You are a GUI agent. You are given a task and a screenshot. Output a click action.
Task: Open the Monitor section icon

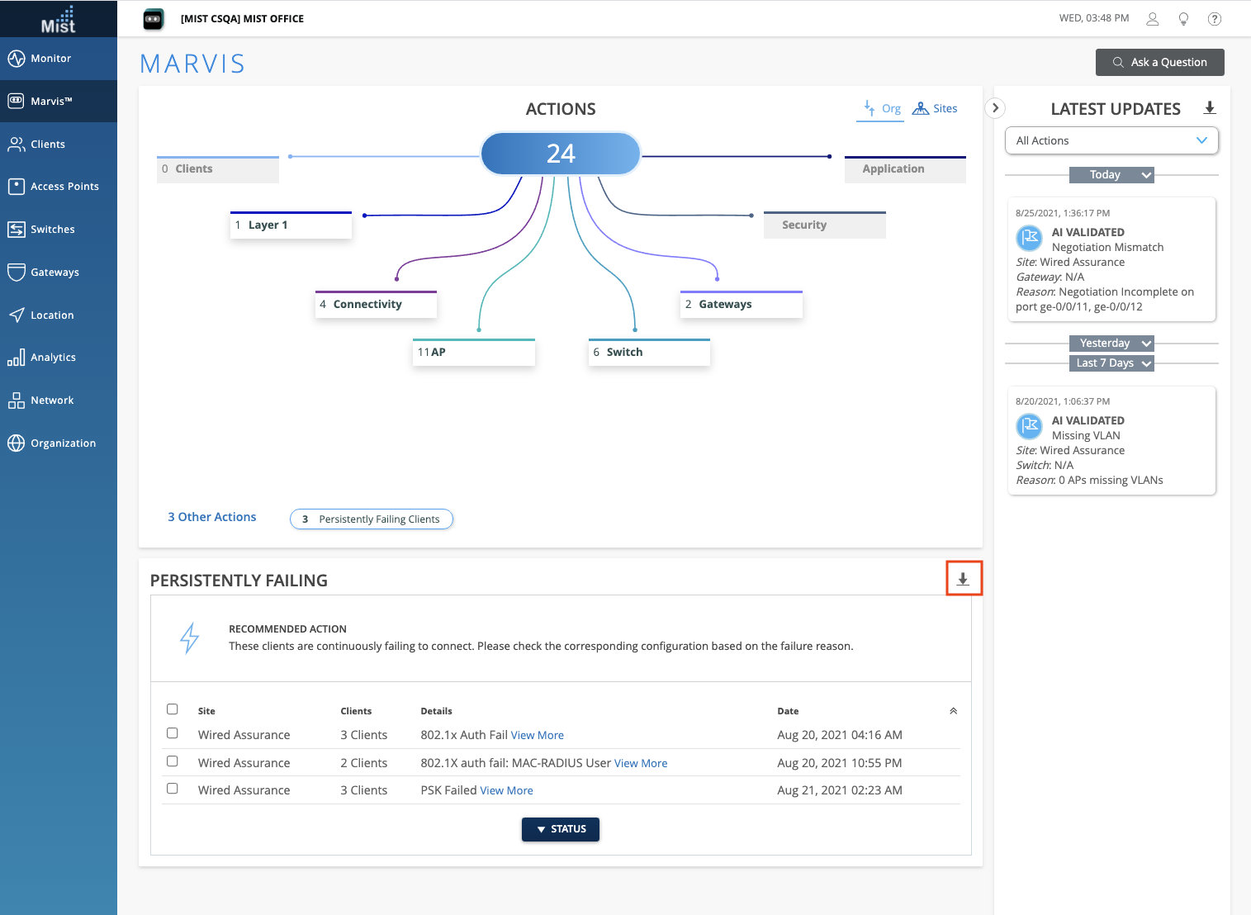[16, 59]
